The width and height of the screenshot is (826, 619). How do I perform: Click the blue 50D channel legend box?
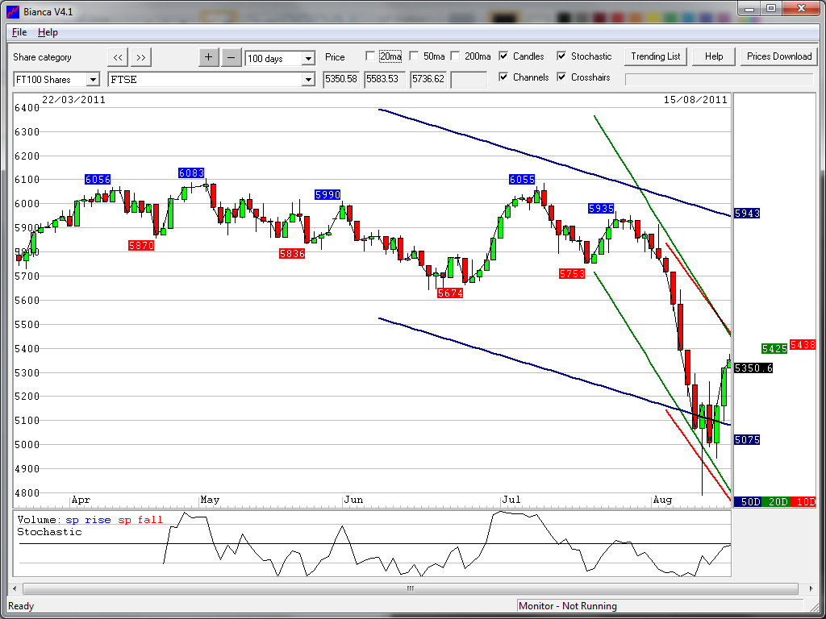pyautogui.click(x=750, y=502)
